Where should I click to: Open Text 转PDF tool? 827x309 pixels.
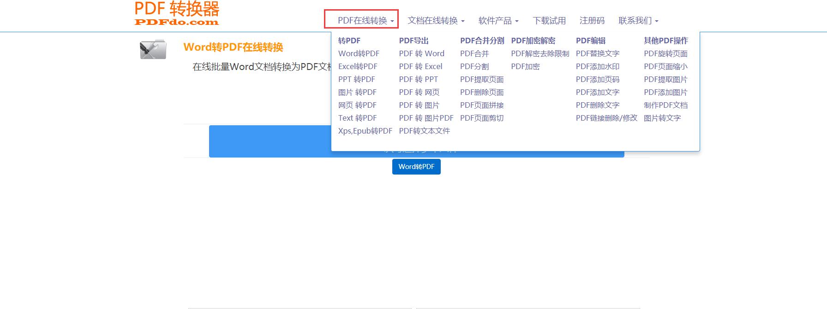(x=357, y=118)
